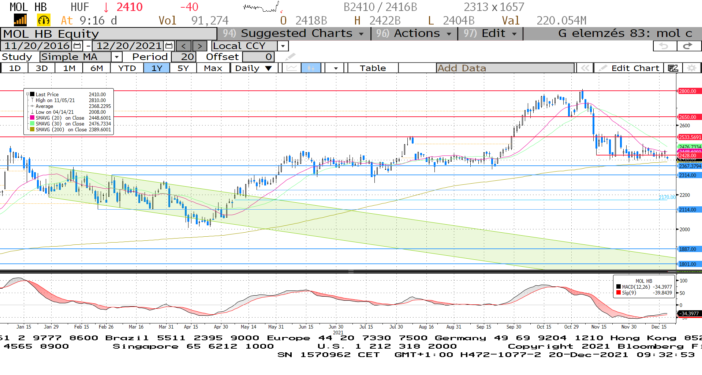
Task: Click the Add Data input field
Action: click(x=505, y=68)
